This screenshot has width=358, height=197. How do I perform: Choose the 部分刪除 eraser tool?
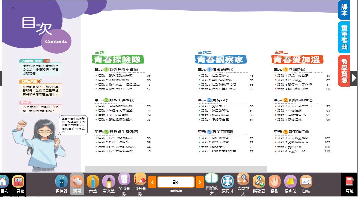point(140,184)
